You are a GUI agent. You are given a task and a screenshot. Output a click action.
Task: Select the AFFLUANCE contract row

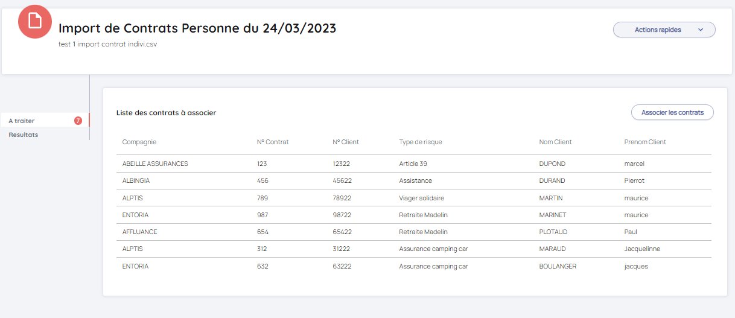pos(140,232)
